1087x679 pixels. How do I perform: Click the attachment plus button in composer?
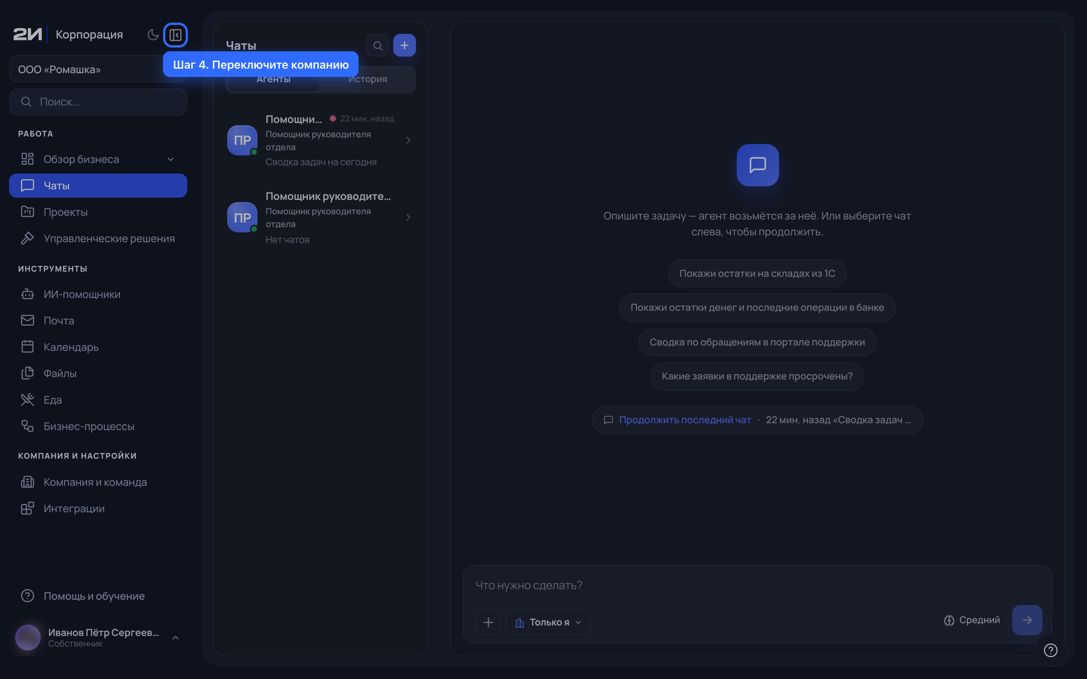click(488, 622)
